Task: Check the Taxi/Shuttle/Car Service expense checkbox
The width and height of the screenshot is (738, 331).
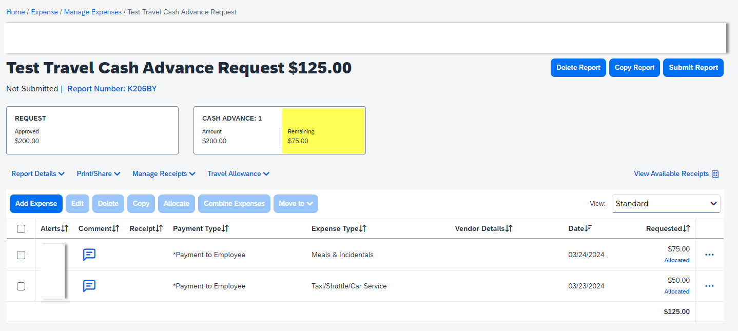Action: tap(21, 286)
